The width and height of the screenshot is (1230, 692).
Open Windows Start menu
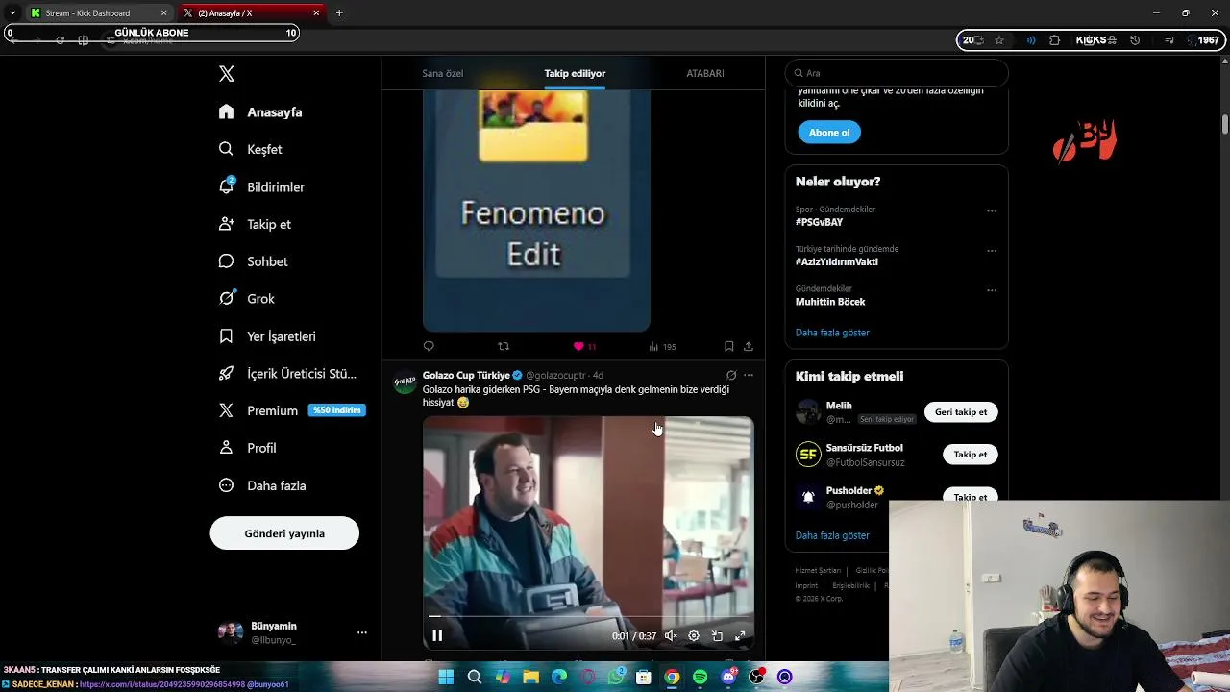[446, 678]
